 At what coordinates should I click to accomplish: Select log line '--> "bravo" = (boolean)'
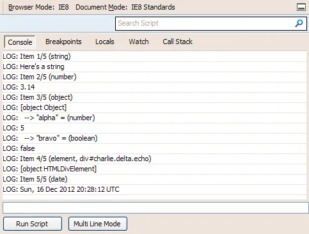tap(154, 138)
